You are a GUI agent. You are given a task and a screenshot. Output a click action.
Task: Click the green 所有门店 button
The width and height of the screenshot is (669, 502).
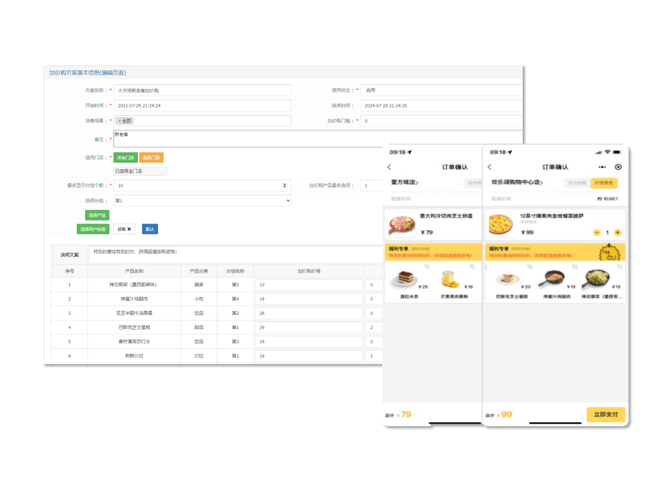coord(125,158)
